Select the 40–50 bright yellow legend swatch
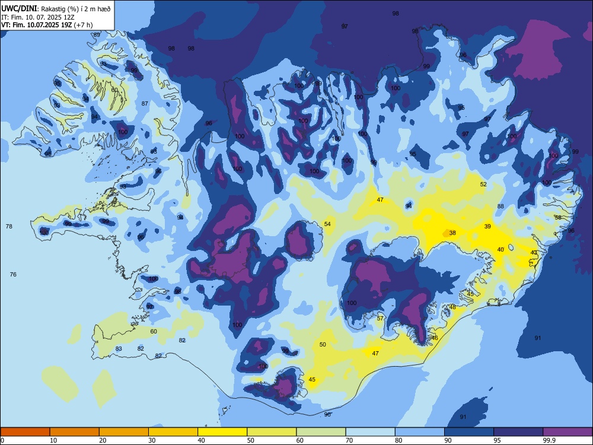Image resolution: width=593 pixels, height=445 pixels. click(x=222, y=432)
